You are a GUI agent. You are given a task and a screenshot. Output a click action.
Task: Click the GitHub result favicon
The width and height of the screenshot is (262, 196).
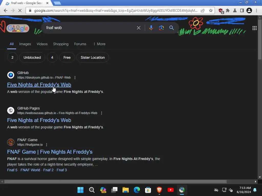coord(11,75)
